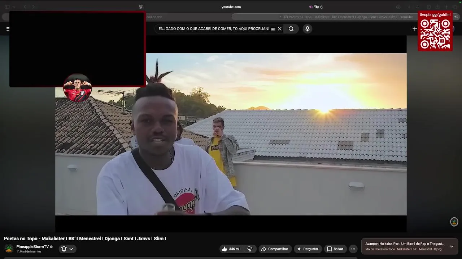Image resolution: width=462 pixels, height=259 pixels.
Task: Click the verified badge next to PineappleStormTV
Action: 51,247
